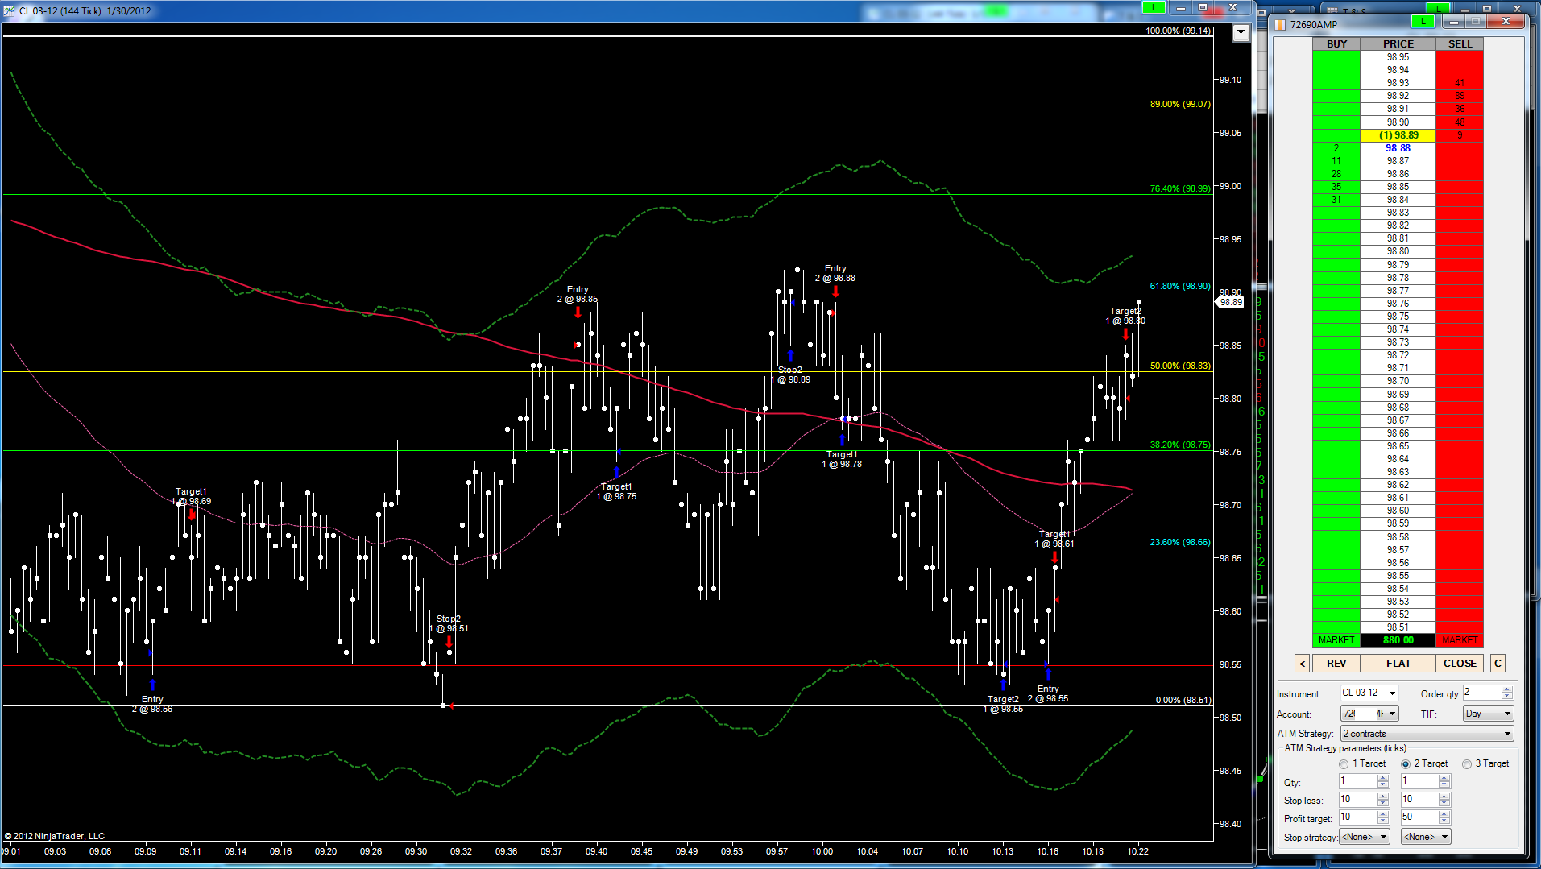Click the first target Qty field
Screen dimensions: 1541x869
[x=1358, y=781]
